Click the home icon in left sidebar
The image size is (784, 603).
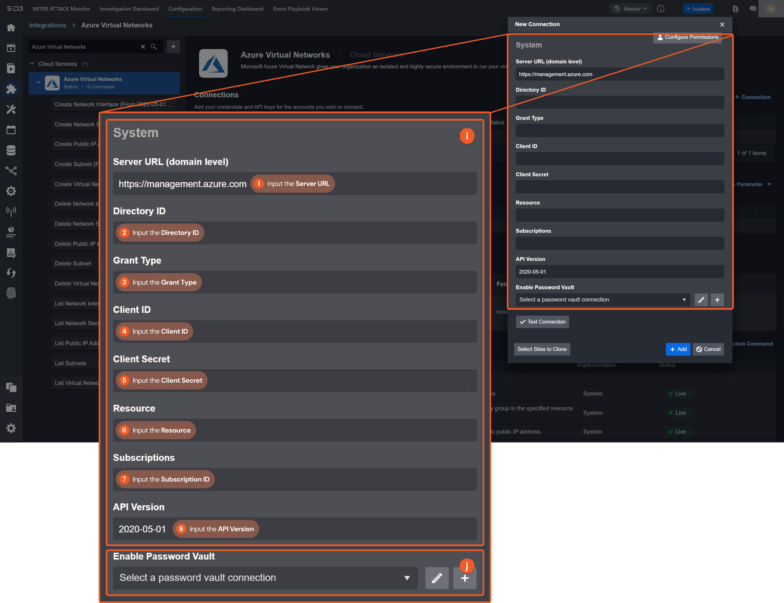11,28
